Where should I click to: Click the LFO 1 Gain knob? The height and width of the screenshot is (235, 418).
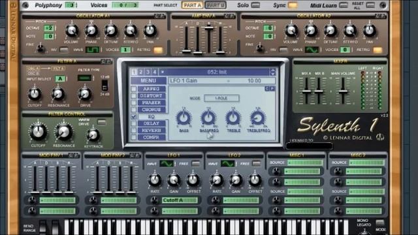(174, 180)
